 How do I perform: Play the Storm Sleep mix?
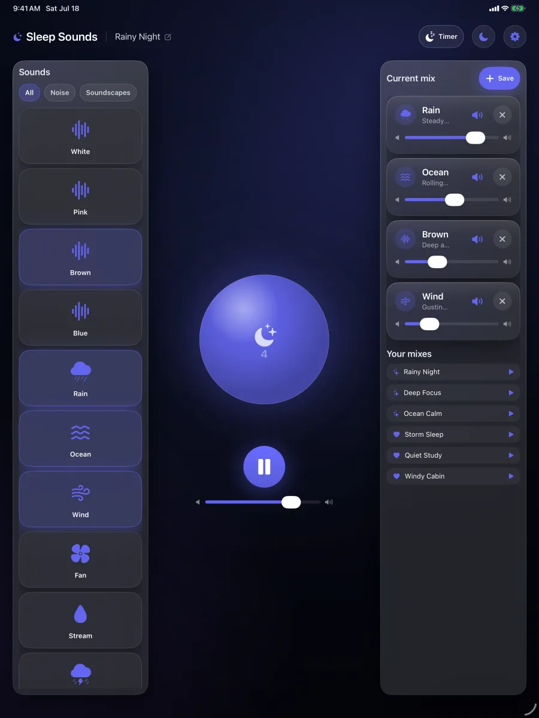[x=511, y=434]
